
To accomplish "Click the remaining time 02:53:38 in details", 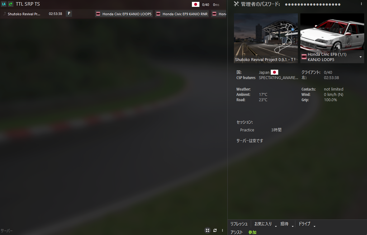I will tap(331, 78).
